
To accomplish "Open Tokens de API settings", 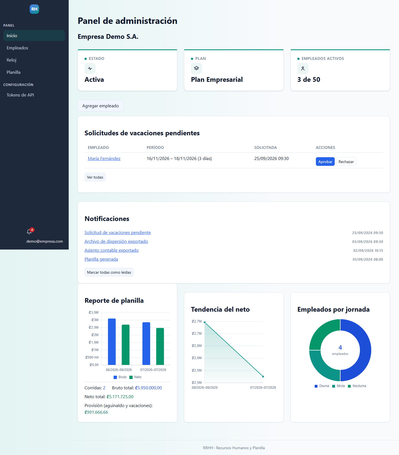I will pyautogui.click(x=34, y=95).
